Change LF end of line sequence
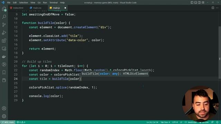 pos(181,122)
